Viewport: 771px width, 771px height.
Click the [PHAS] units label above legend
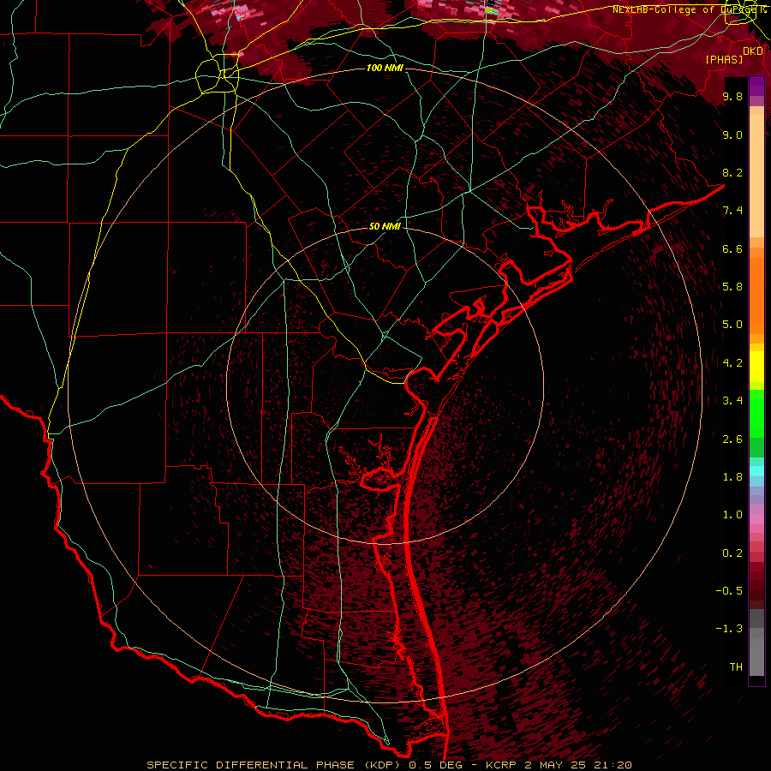click(x=724, y=59)
